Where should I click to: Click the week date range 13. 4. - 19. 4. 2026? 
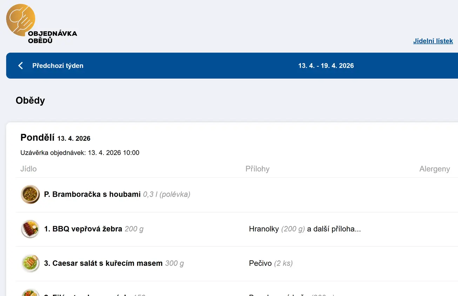[326, 66]
